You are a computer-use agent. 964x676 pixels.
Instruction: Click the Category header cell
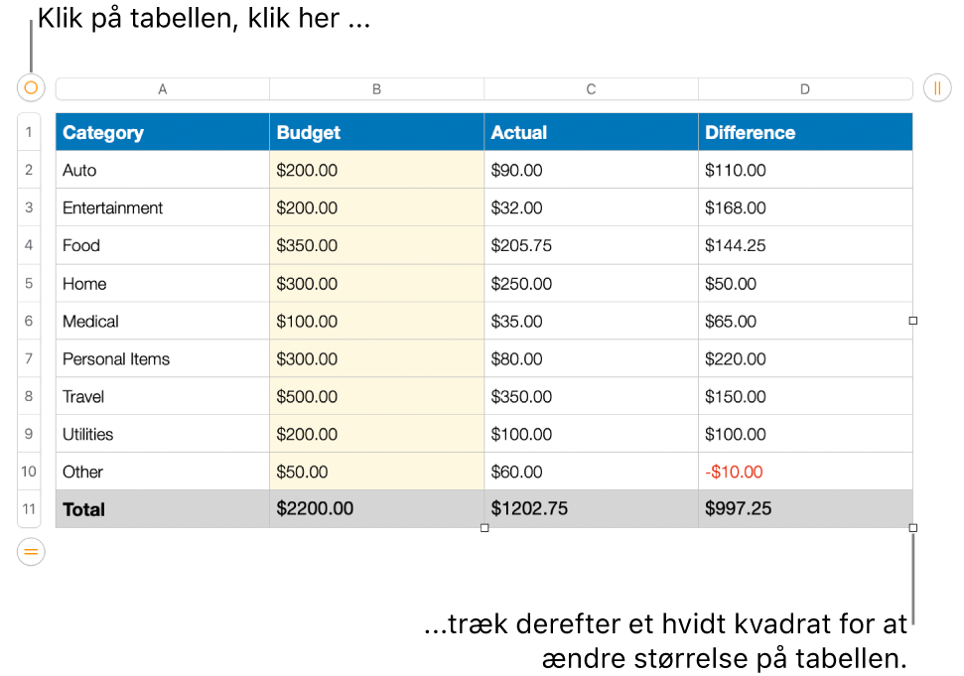(x=163, y=132)
